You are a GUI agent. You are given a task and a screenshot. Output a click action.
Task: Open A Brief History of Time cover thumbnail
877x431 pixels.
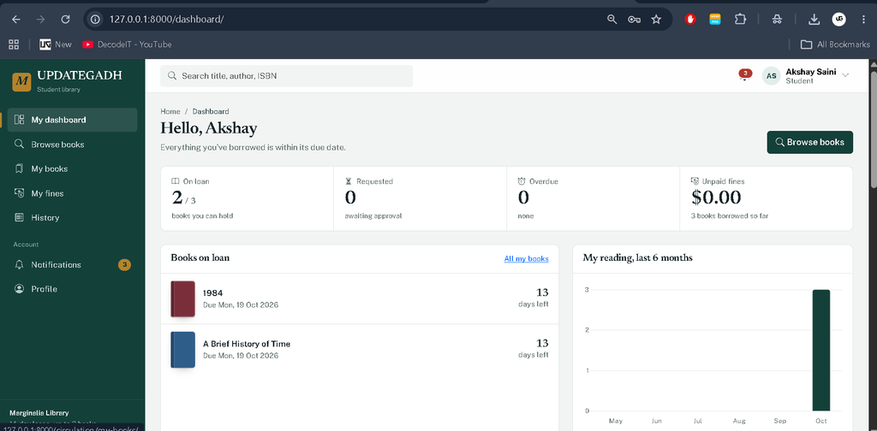tap(183, 350)
